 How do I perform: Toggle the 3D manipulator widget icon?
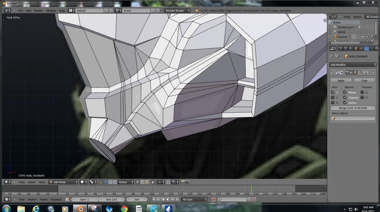click(x=101, y=182)
